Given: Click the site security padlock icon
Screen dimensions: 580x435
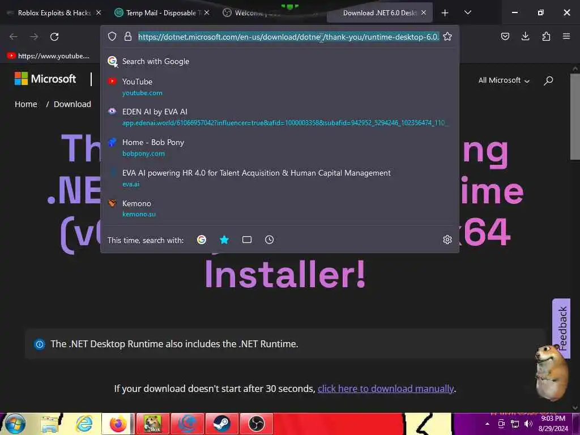Looking at the screenshot, I should [128, 36].
